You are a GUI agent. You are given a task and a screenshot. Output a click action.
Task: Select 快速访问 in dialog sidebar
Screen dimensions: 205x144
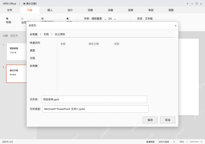click(x=35, y=43)
